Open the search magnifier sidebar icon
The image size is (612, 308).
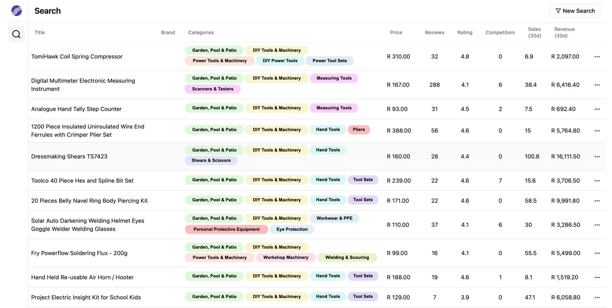coord(17,34)
